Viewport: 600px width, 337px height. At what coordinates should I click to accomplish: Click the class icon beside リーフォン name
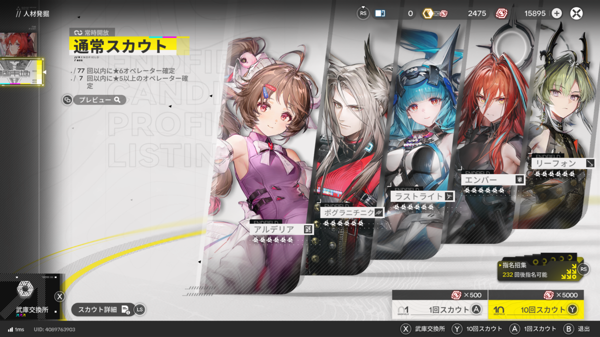590,163
